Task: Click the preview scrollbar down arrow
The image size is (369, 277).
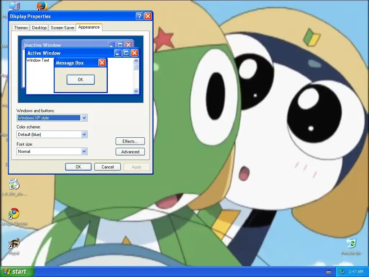Action: point(136,91)
